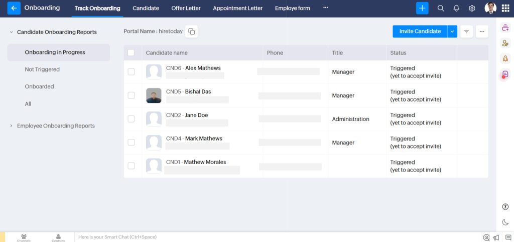
Task: Click the Candidate name column header
Action: coord(167,53)
